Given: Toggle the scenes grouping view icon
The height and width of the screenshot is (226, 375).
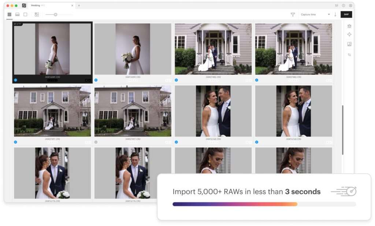Looking at the screenshot, I should pos(37,15).
